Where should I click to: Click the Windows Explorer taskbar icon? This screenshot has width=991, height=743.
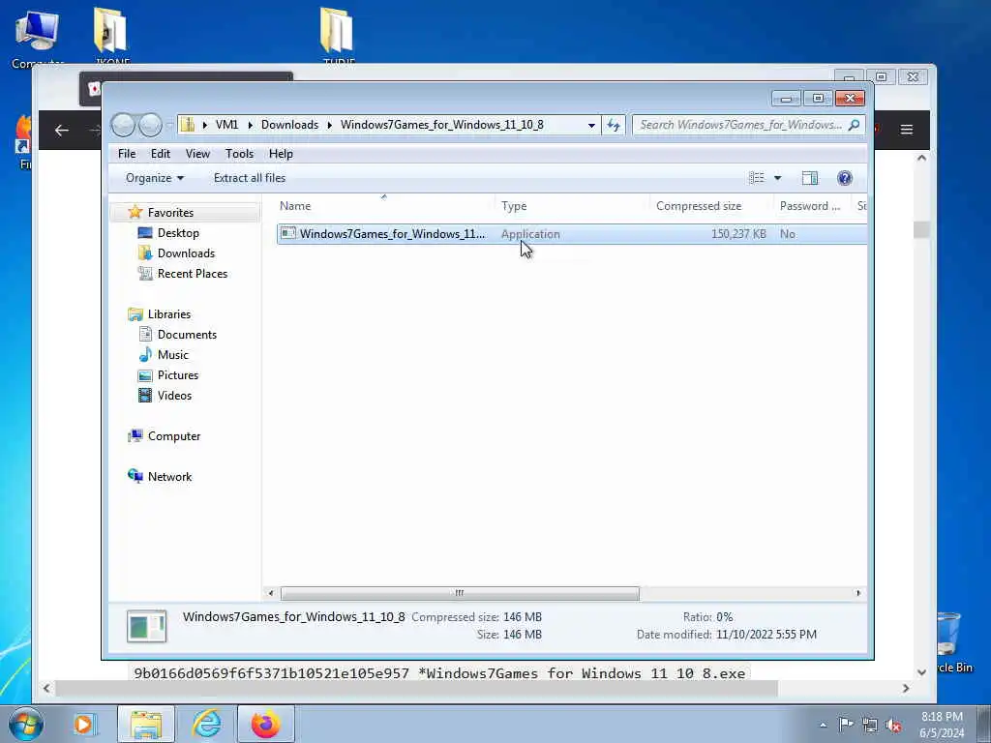pos(146,724)
